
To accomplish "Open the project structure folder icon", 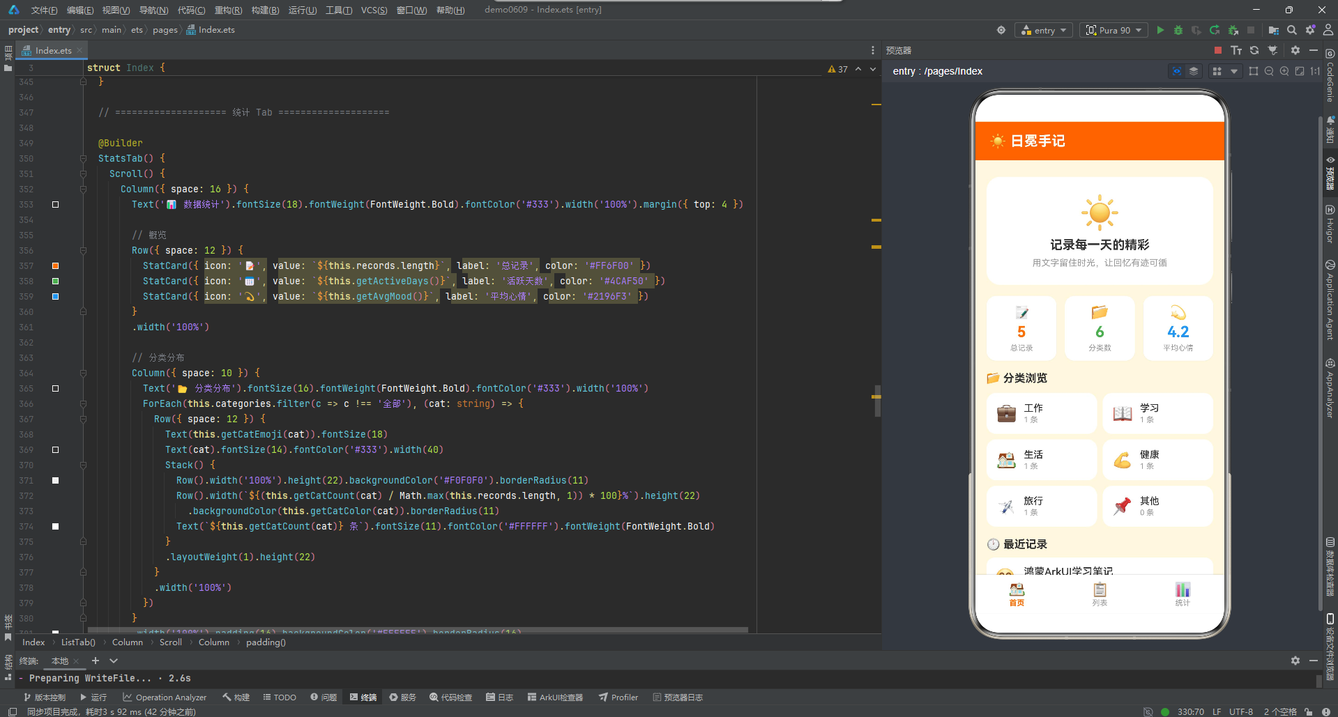I will (x=1274, y=30).
